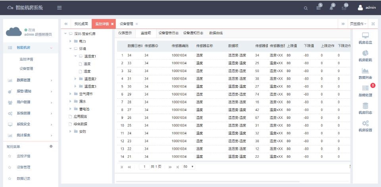Open the mail envelope icon in header
This screenshot has width=381, height=187.
[x=344, y=8]
